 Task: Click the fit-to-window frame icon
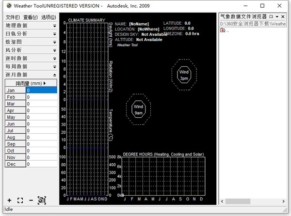20,200
